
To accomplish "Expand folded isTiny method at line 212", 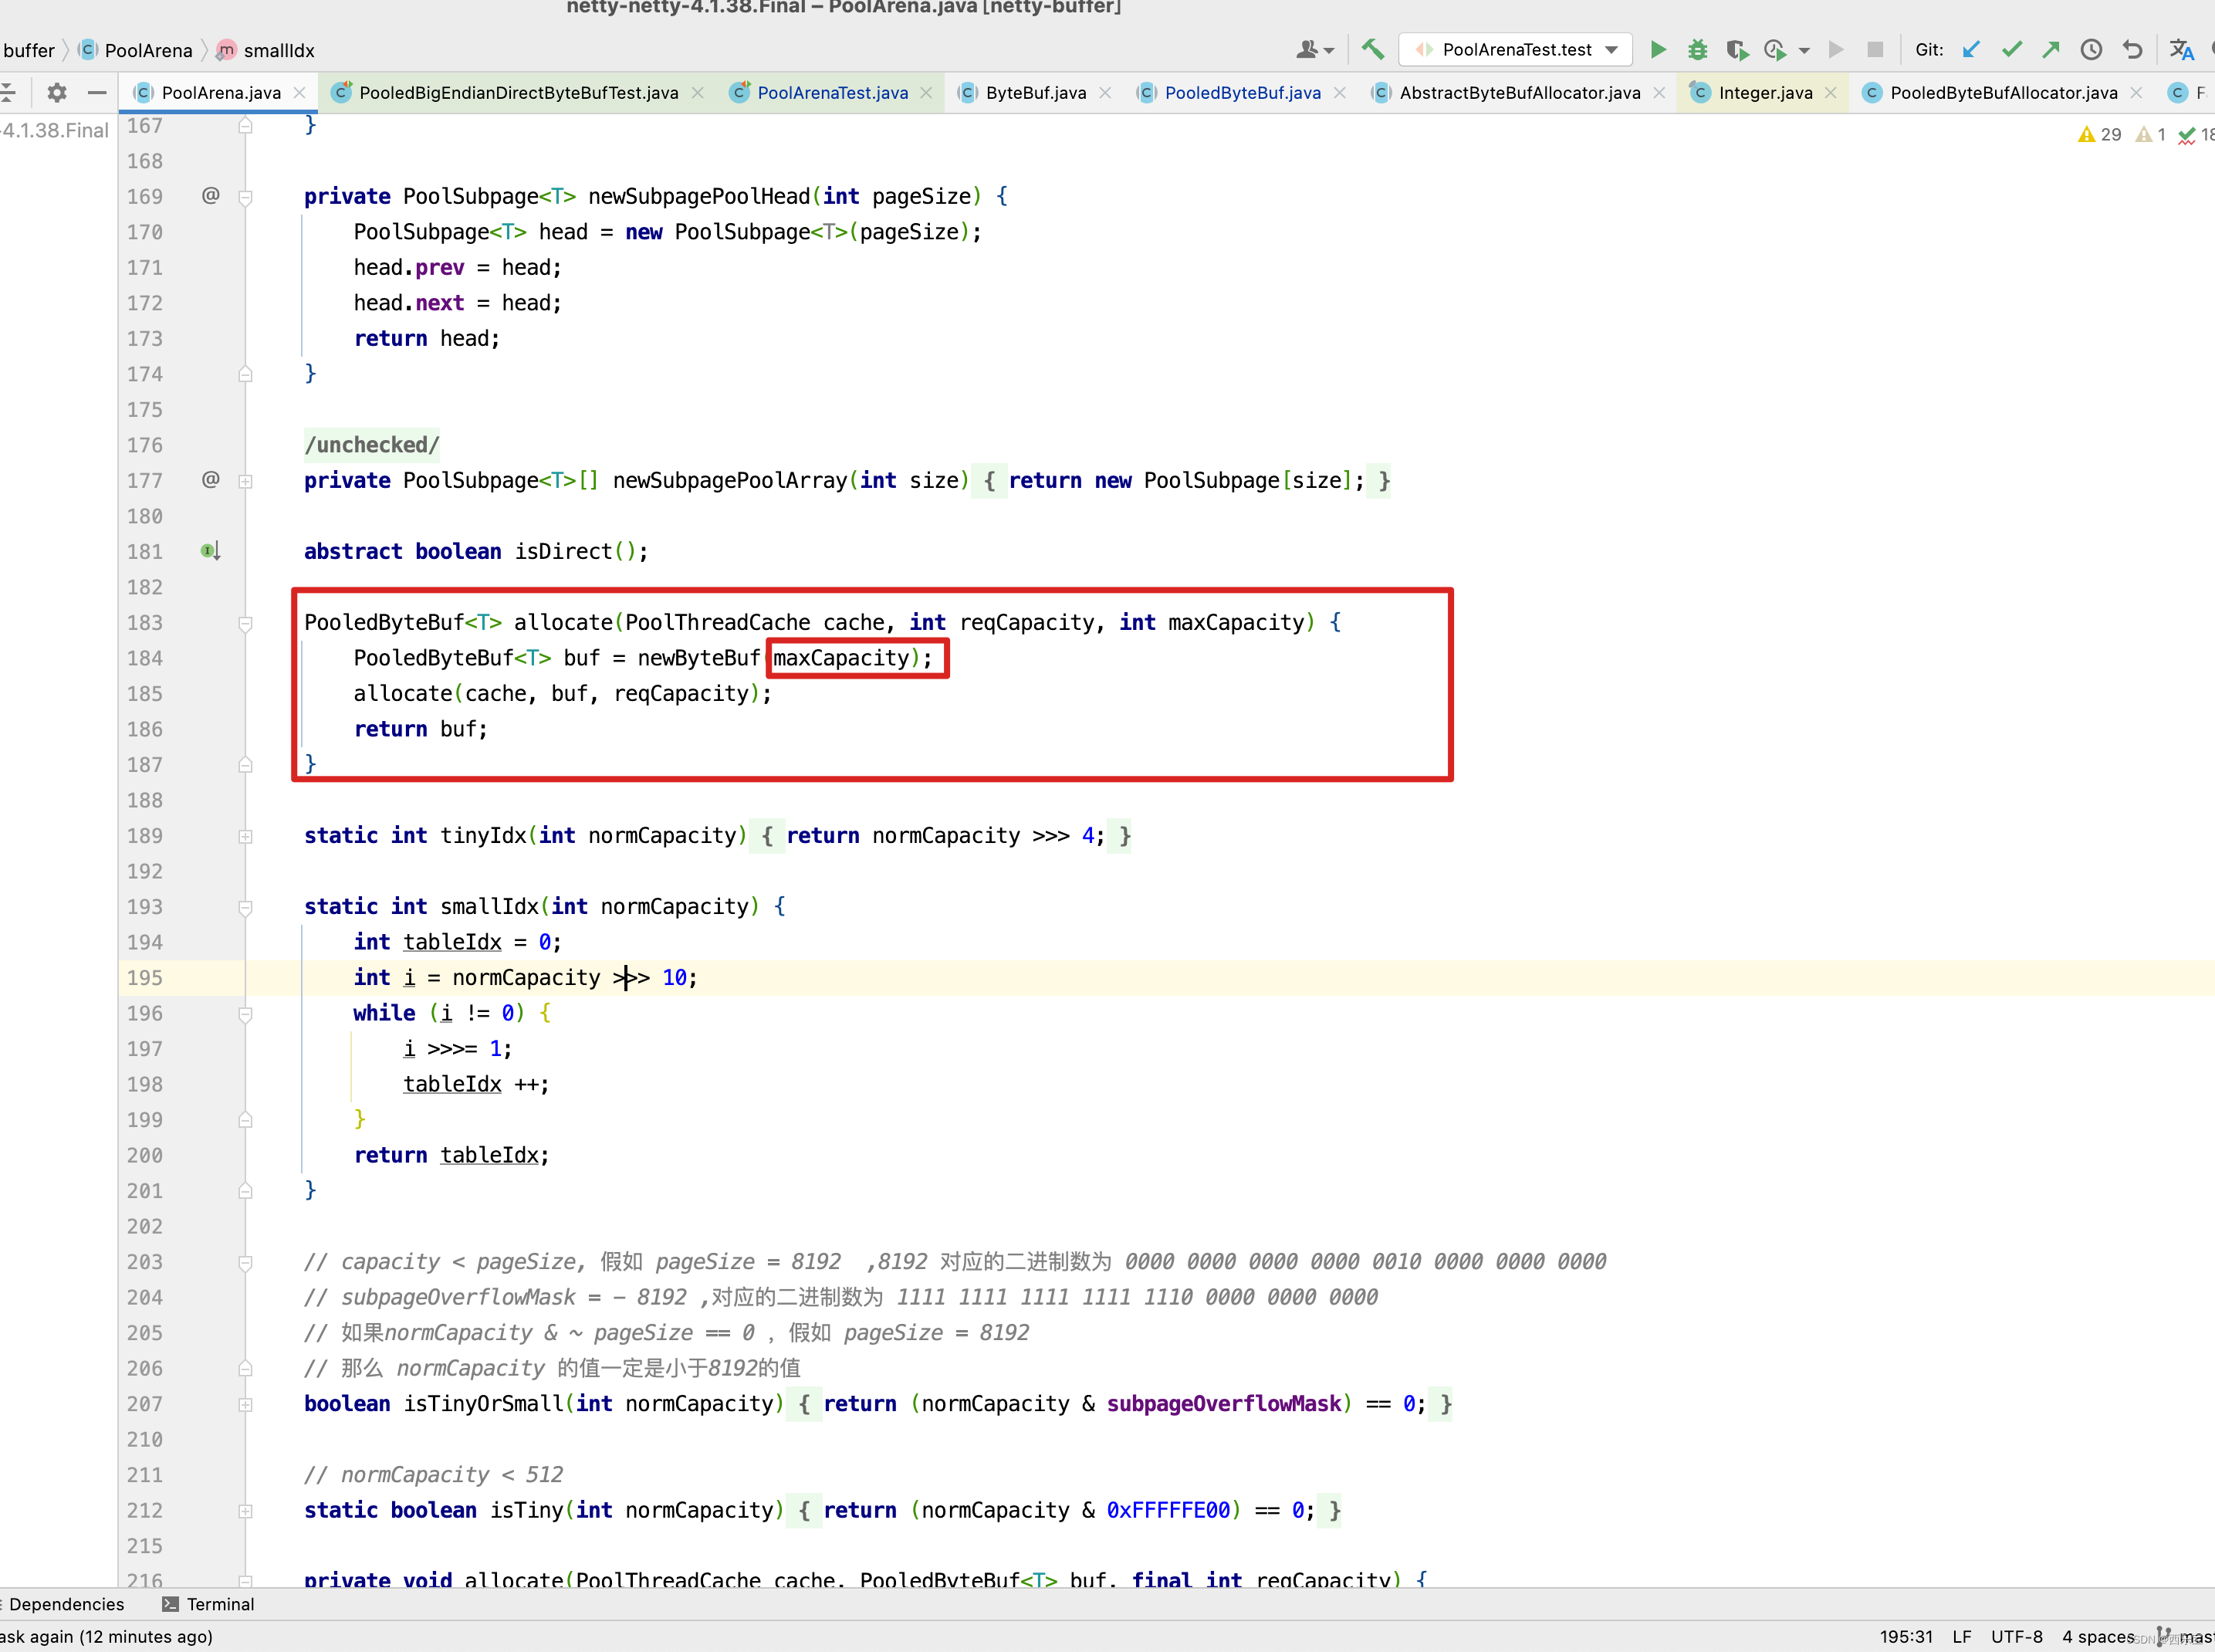I will tap(245, 1511).
